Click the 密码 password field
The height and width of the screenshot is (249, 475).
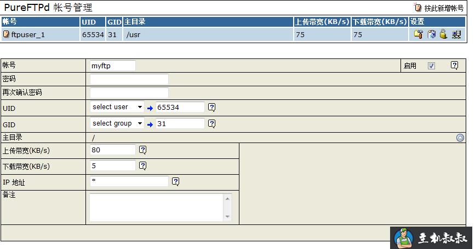[x=129, y=79]
